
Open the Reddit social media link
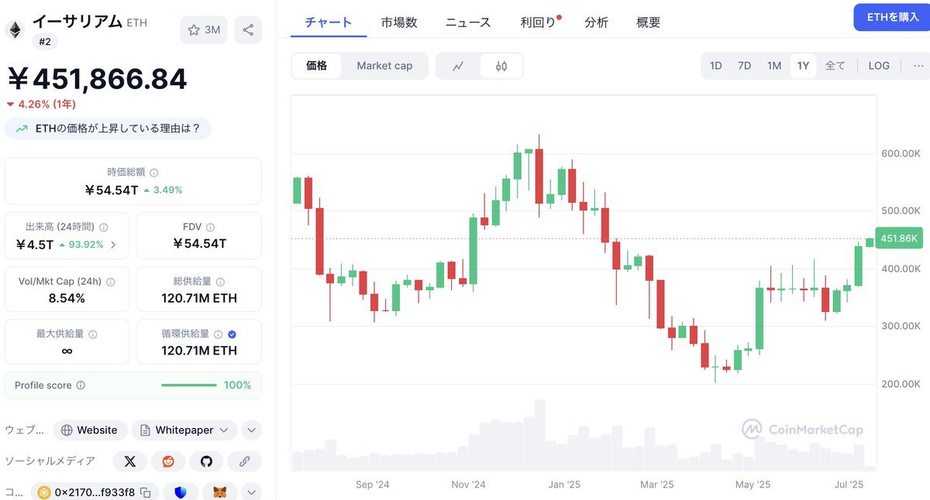pos(168,461)
